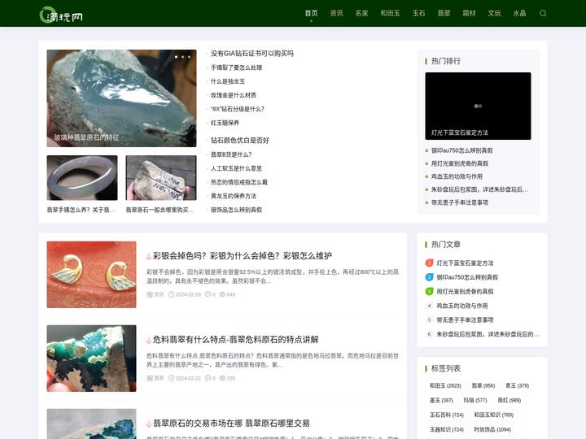Open the 水晶 nav item
This screenshot has width=586, height=439.
coord(519,13)
